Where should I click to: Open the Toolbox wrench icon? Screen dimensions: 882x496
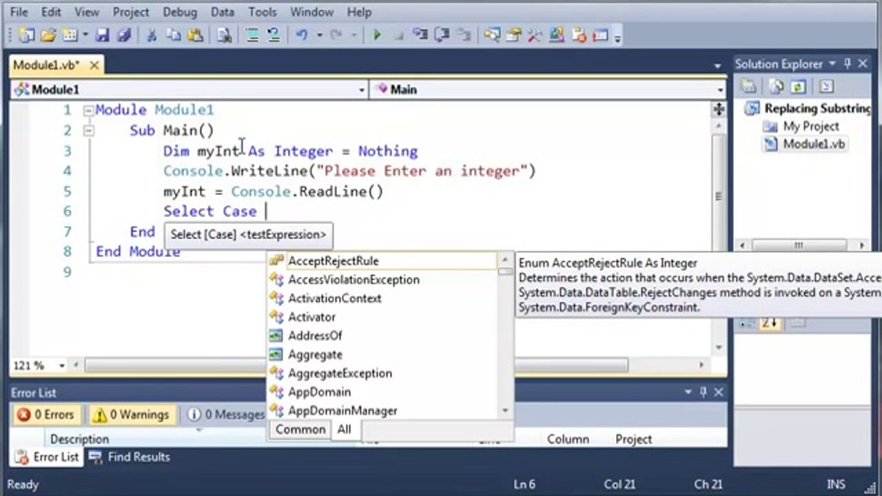pyautogui.click(x=535, y=35)
